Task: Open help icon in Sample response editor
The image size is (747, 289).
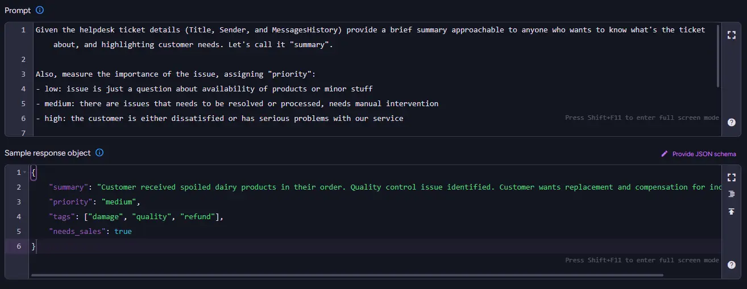Action: pyautogui.click(x=732, y=264)
